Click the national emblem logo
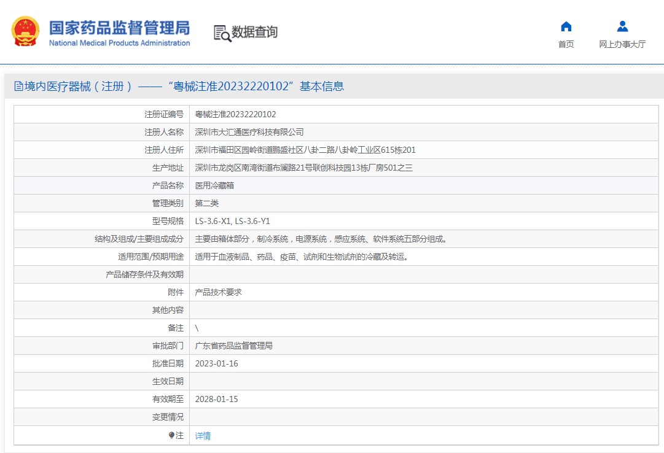The height and width of the screenshot is (453, 664). pos(25,32)
